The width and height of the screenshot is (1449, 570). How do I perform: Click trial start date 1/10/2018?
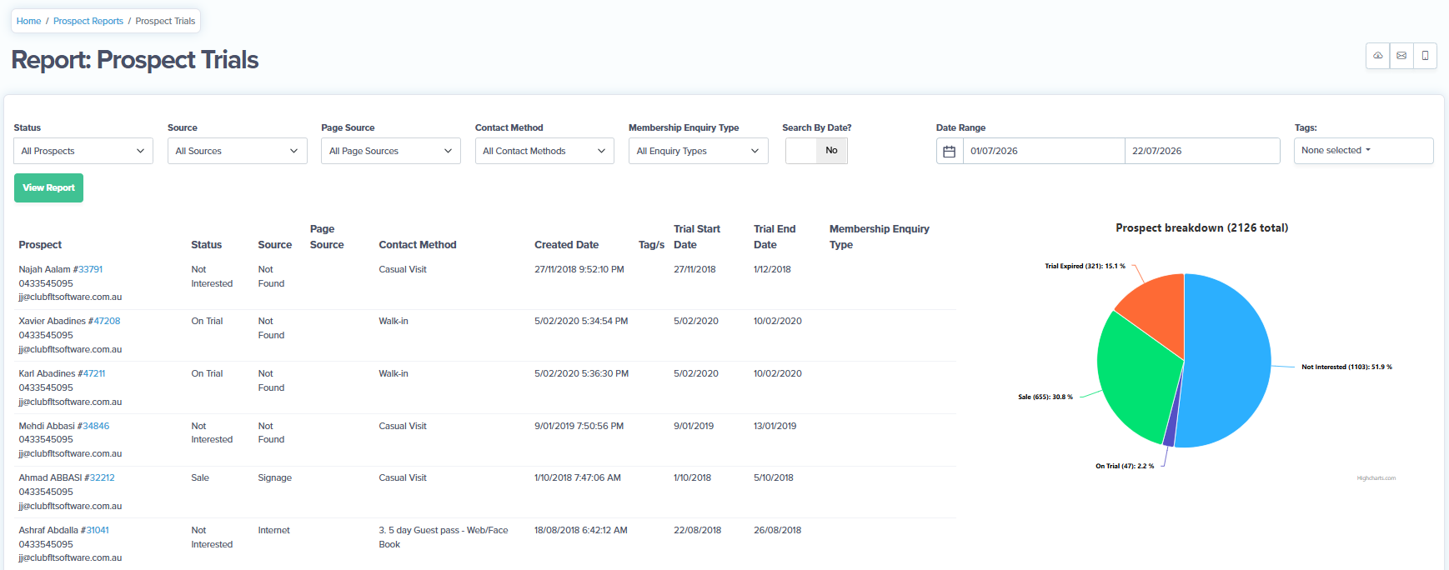point(692,477)
